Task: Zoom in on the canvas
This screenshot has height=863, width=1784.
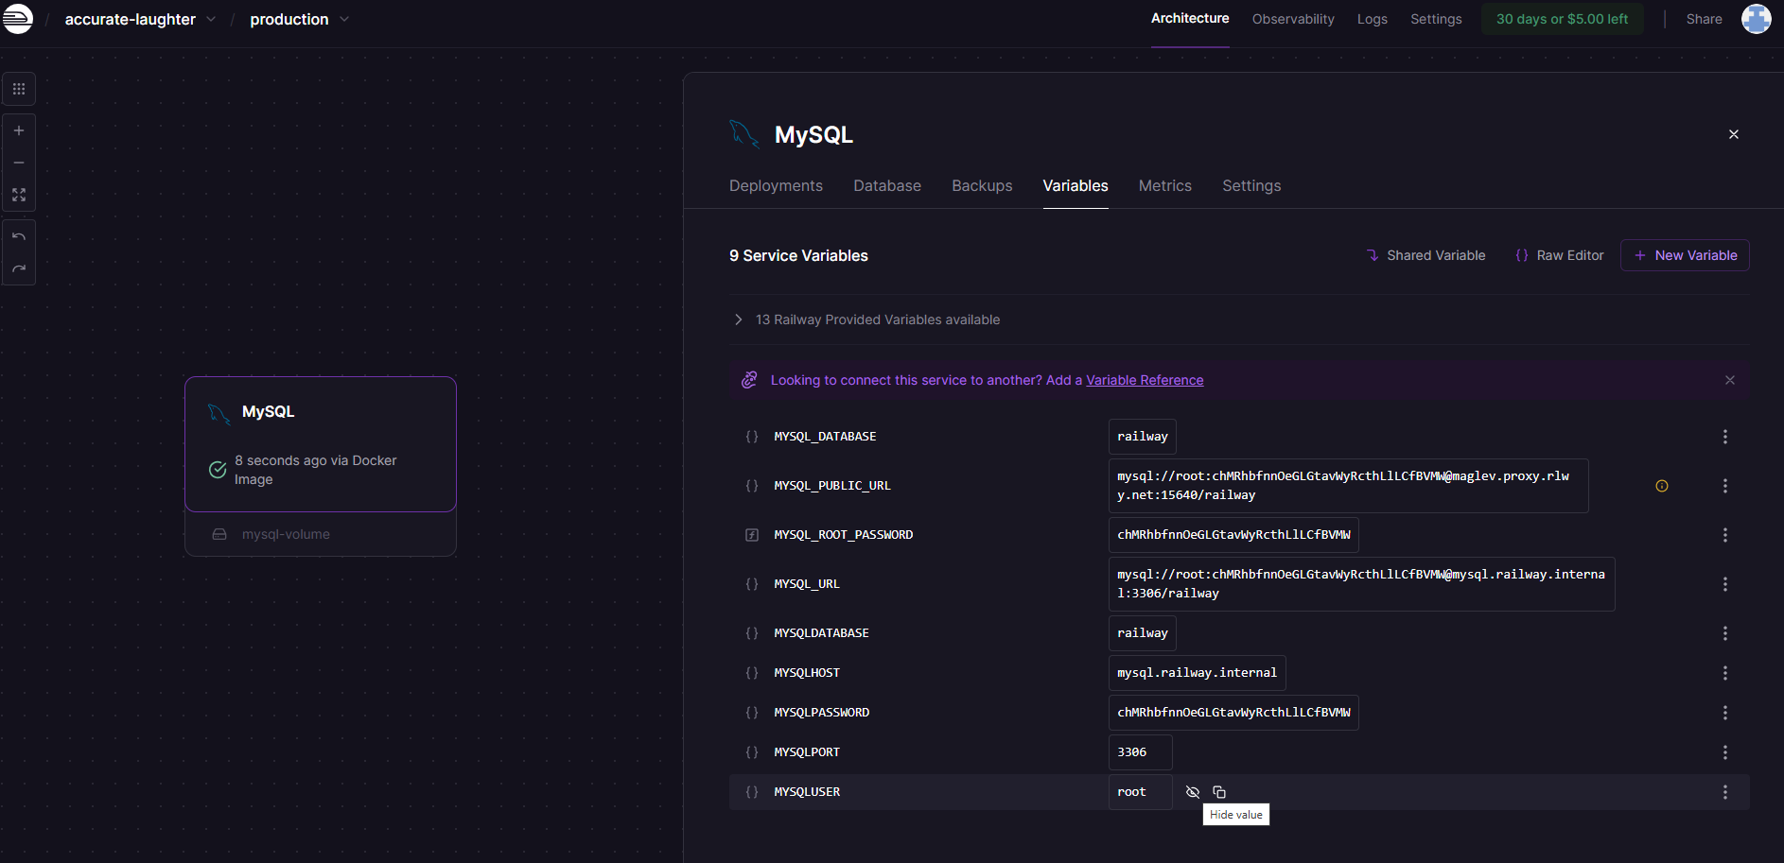Action: (x=19, y=130)
